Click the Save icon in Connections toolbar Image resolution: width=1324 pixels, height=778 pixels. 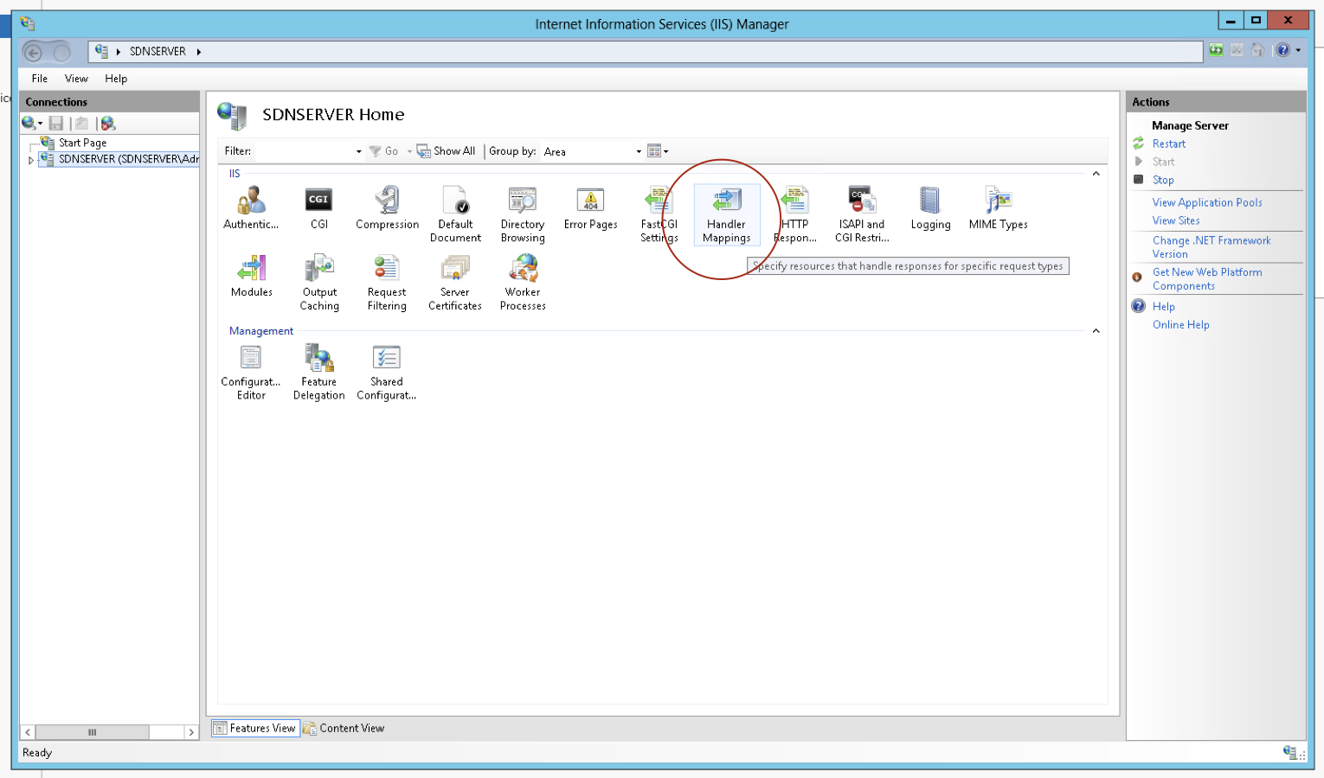click(x=56, y=124)
